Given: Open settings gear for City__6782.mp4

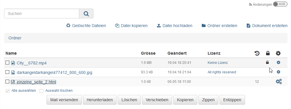Looking at the screenshot, I should tap(278, 62).
